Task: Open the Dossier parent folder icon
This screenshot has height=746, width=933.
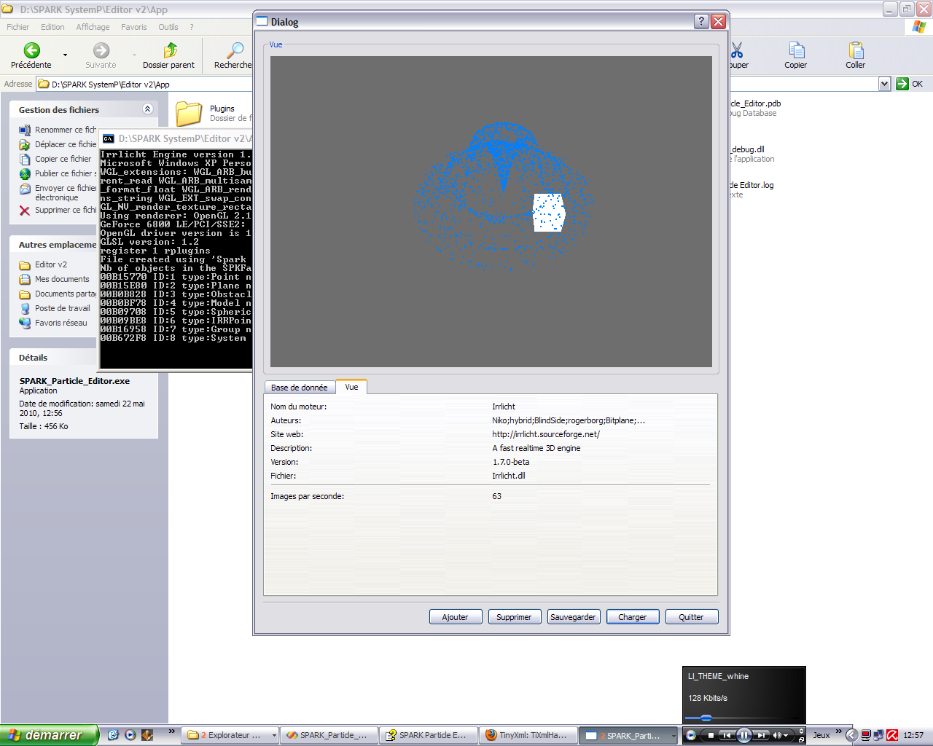Action: [x=170, y=50]
